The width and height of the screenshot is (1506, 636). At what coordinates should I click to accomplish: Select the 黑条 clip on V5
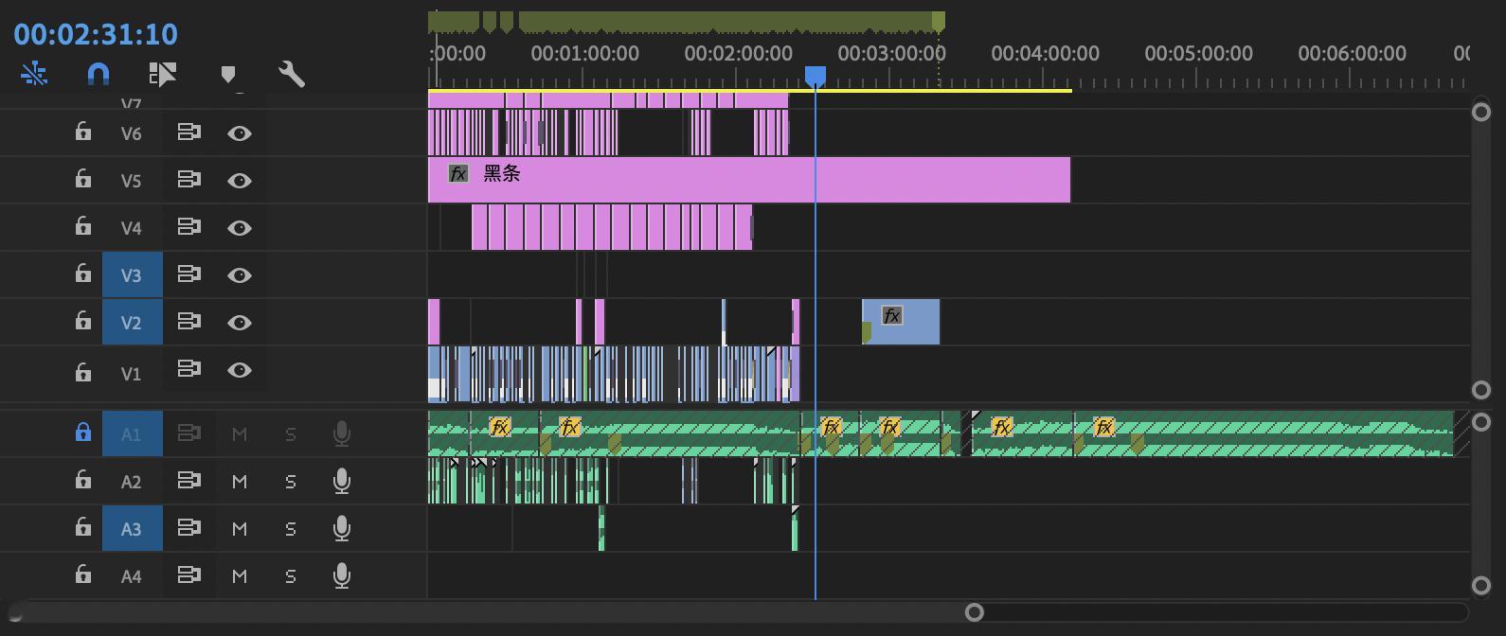point(749,180)
